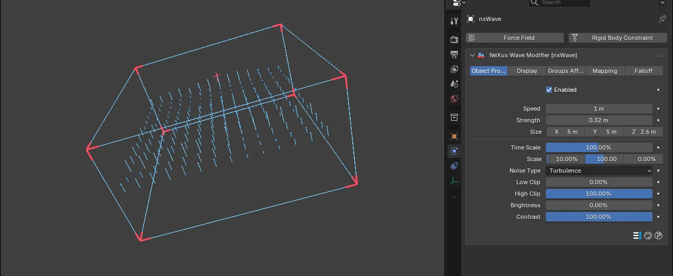
Task: Click the Strength 0.32 m field
Action: (599, 120)
